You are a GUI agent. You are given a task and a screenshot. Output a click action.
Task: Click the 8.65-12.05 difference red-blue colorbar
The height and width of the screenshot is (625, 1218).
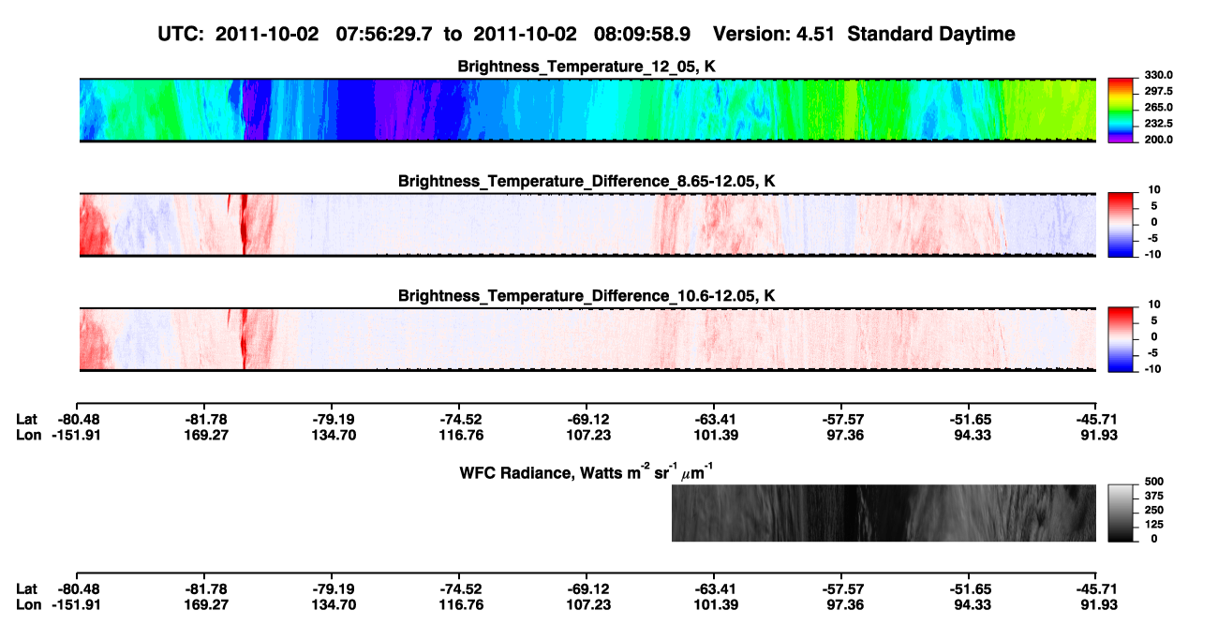pyautogui.click(x=1122, y=223)
